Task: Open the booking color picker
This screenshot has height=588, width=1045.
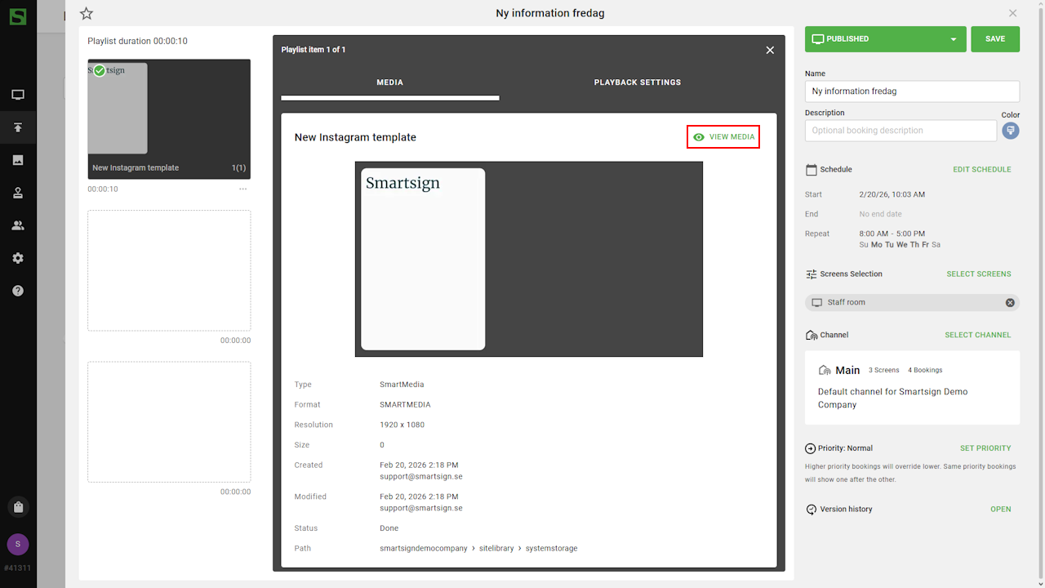Action: pos(1011,131)
